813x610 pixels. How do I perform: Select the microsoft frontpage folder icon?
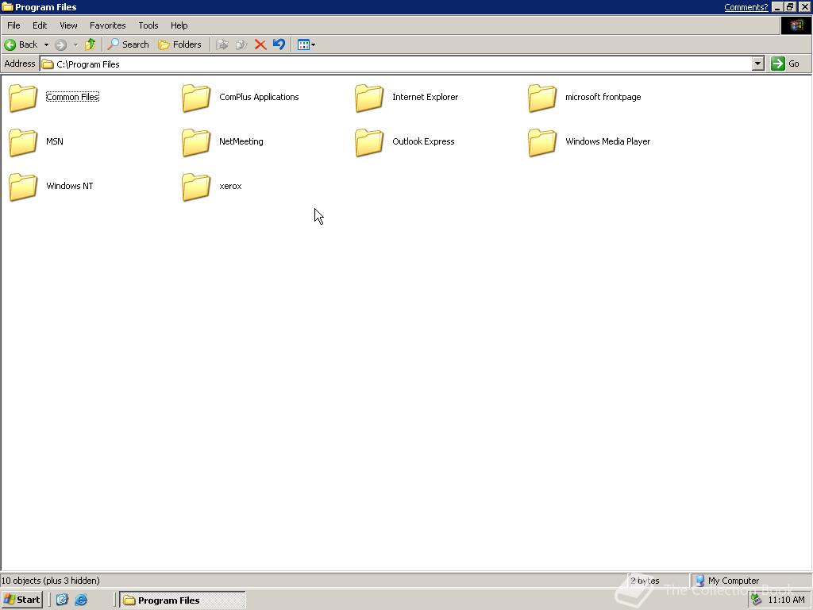[542, 98]
